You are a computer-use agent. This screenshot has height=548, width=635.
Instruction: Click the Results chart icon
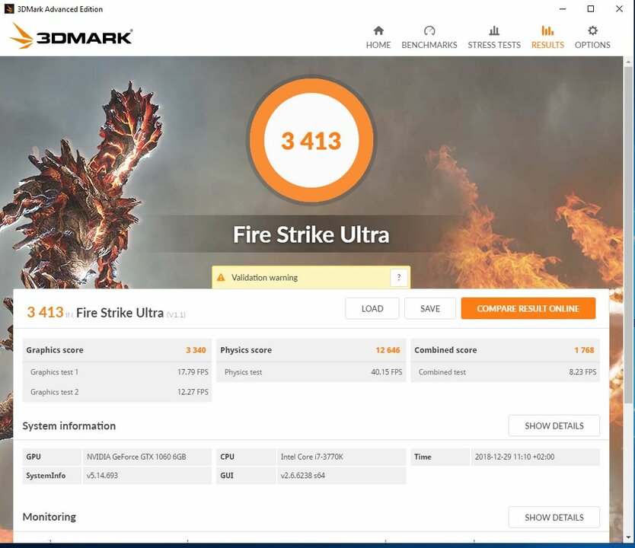click(547, 30)
